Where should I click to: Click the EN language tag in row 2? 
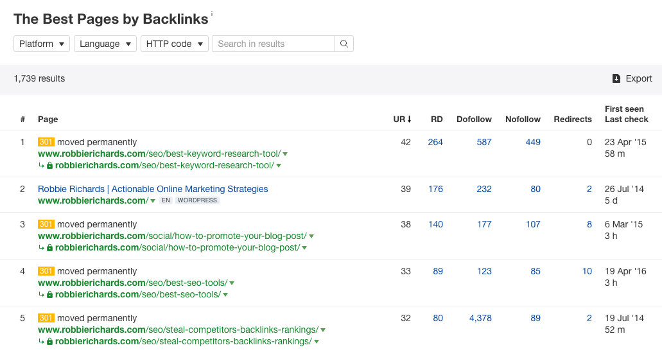[166, 200]
